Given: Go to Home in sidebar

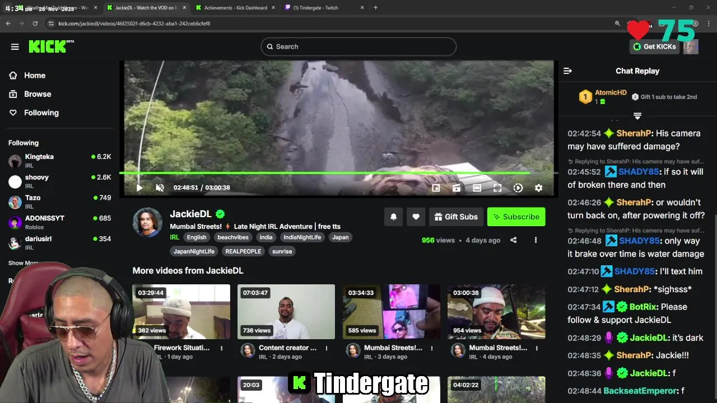Looking at the screenshot, I should coord(35,76).
